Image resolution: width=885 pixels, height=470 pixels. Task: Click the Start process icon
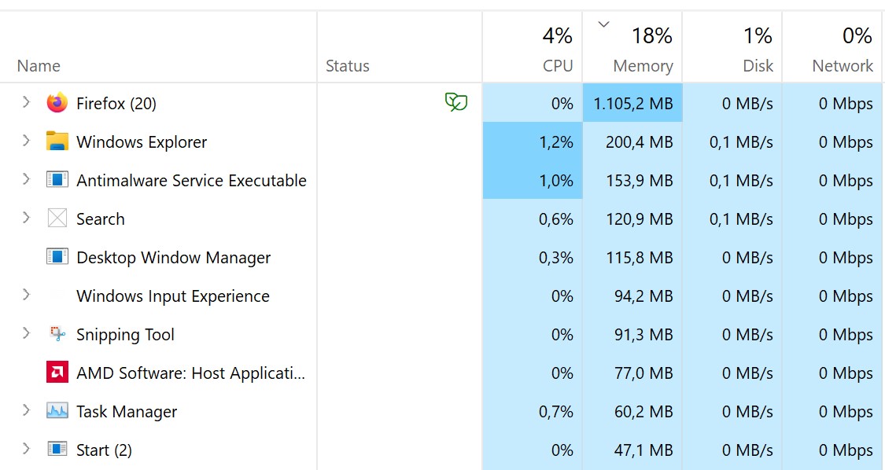(x=57, y=450)
